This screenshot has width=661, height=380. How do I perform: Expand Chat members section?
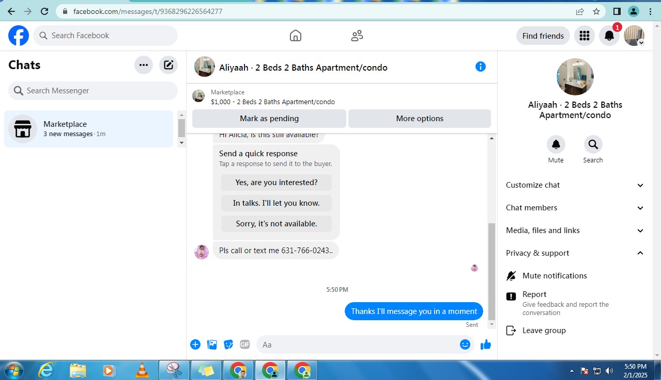click(574, 208)
